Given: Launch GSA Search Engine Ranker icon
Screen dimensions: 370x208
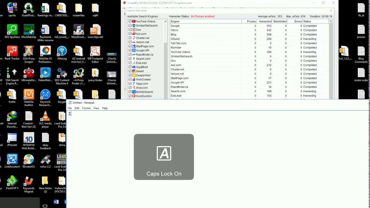Looking at the screenshot, I should 12,76.
